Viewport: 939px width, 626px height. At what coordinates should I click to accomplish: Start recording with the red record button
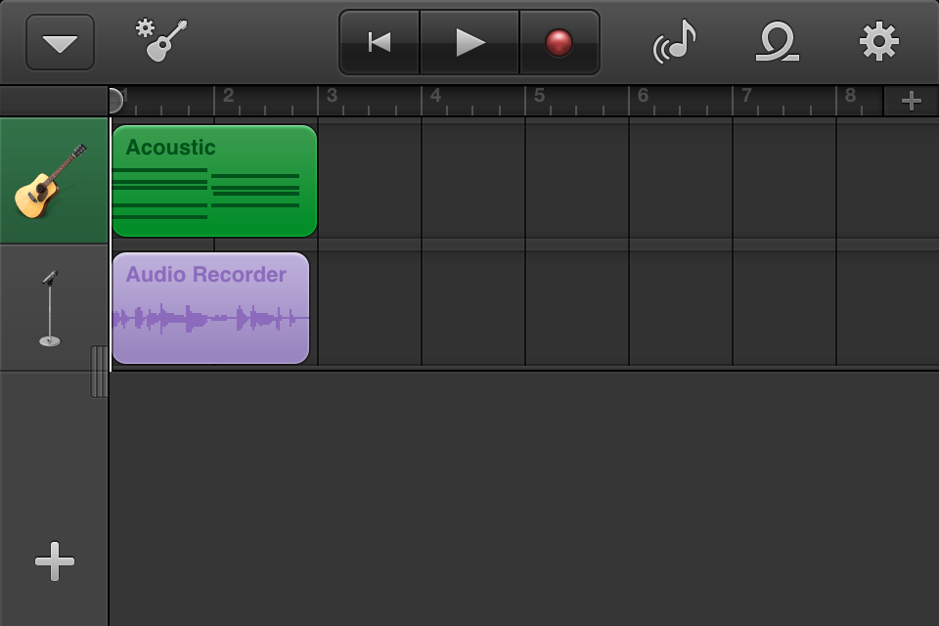(559, 42)
